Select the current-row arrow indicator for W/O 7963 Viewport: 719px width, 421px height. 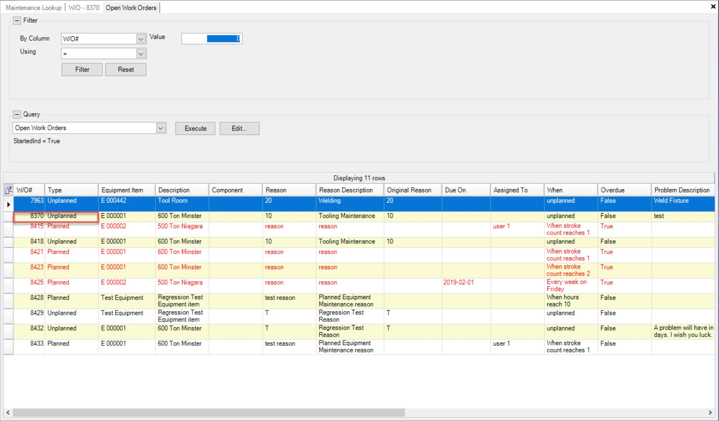coord(8,204)
